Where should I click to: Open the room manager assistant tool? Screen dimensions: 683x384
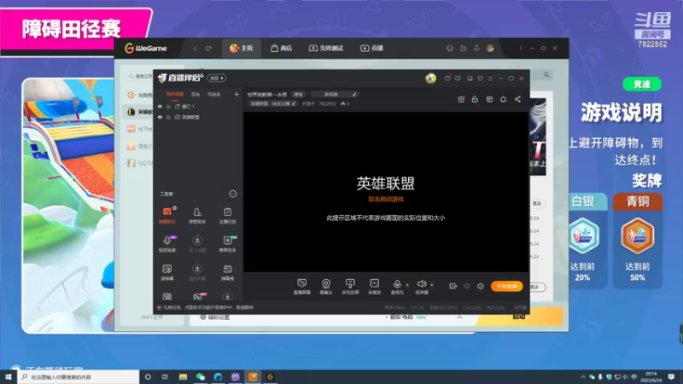(197, 216)
